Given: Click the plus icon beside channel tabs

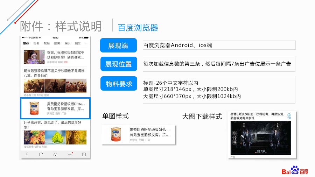Looking at the screenshot, I should 86,43.
